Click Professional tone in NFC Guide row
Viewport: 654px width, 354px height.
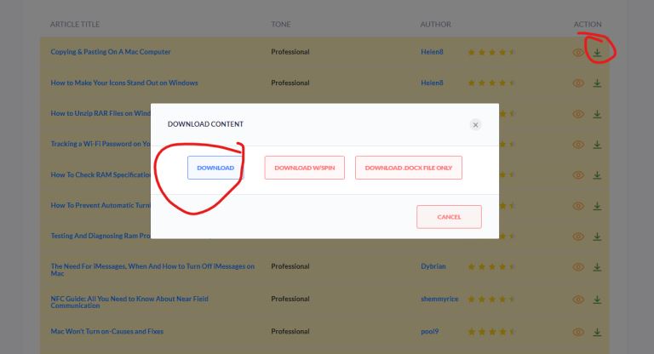point(290,299)
